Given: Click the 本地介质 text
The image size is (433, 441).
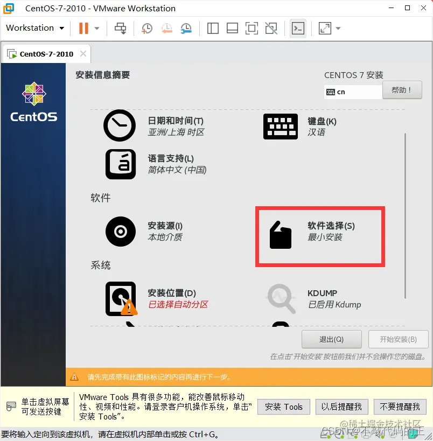Looking at the screenshot, I should coord(165,237).
